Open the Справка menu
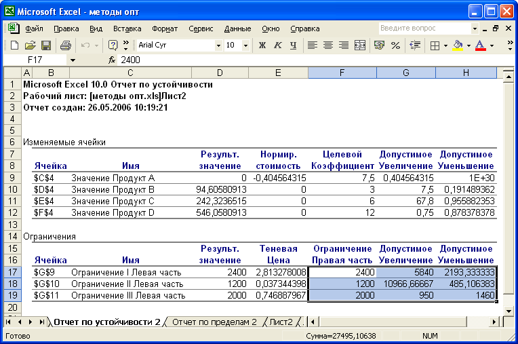The height and width of the screenshot is (344, 518). (305, 28)
